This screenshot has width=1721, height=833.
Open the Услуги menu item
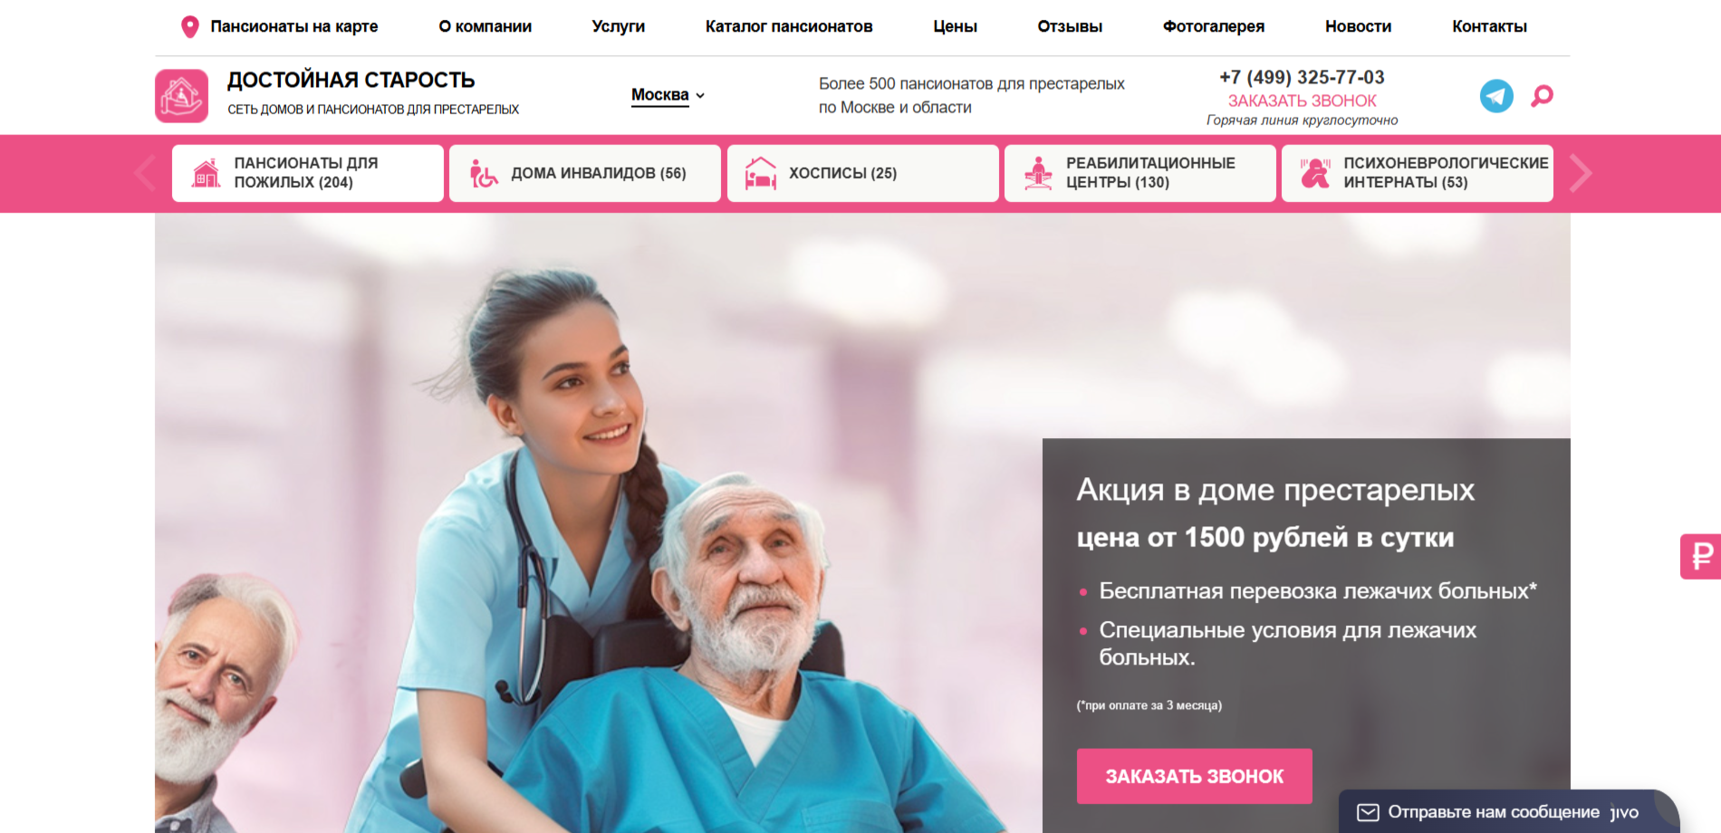pos(619,26)
